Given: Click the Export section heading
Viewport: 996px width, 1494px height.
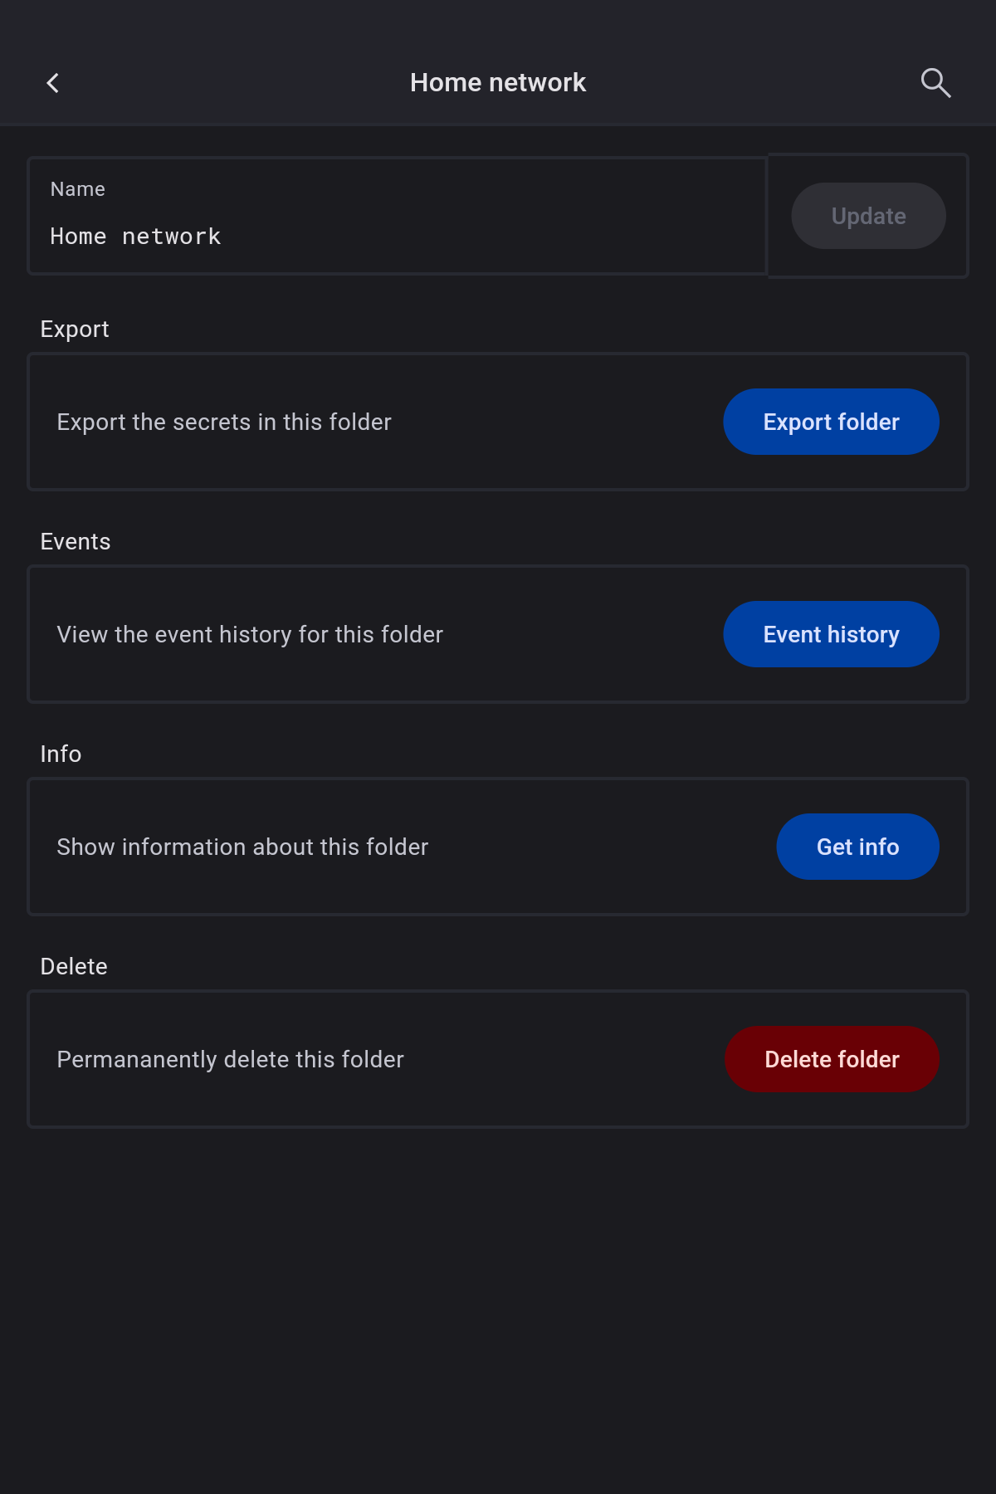Looking at the screenshot, I should click(x=75, y=330).
